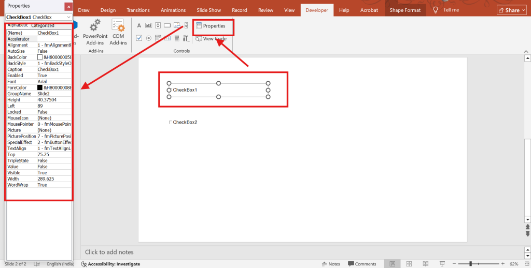Screen dimensions: 531x268
Task: Expand the CheckBox1 object dropdown
Action: point(68,17)
